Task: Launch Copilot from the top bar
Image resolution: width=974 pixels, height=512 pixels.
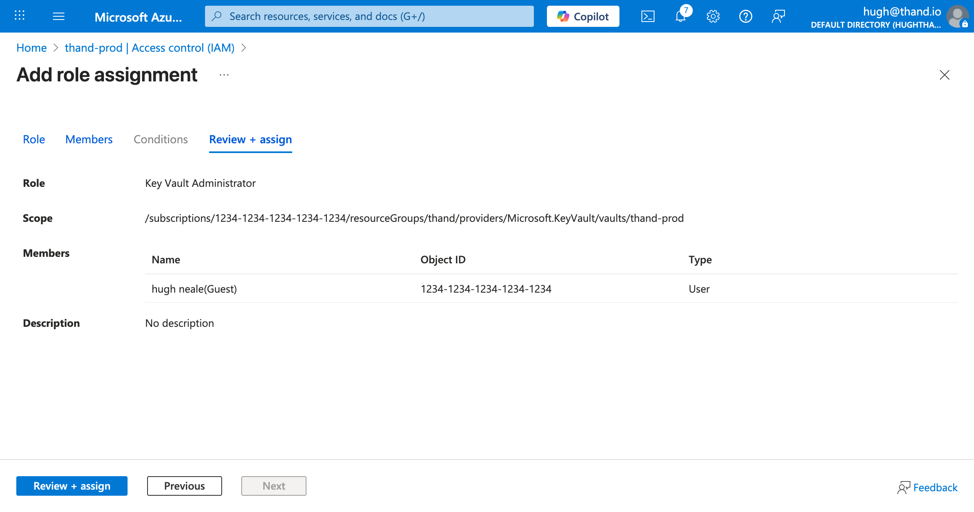Action: click(x=583, y=16)
